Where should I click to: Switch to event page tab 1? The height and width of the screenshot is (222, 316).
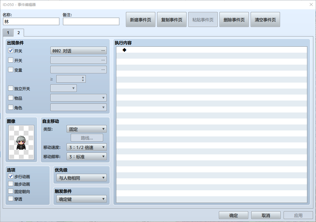(8, 33)
